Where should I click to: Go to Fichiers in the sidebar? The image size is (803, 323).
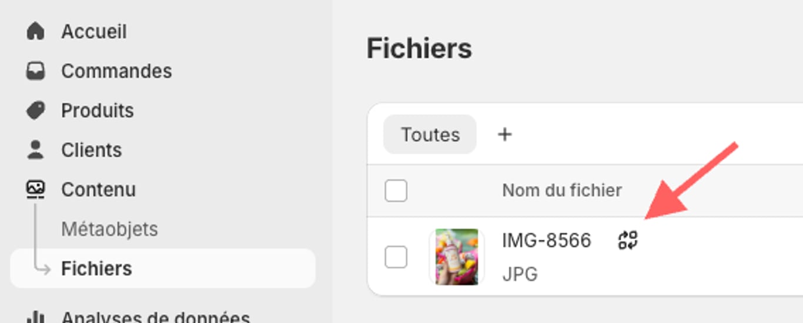pyautogui.click(x=96, y=268)
